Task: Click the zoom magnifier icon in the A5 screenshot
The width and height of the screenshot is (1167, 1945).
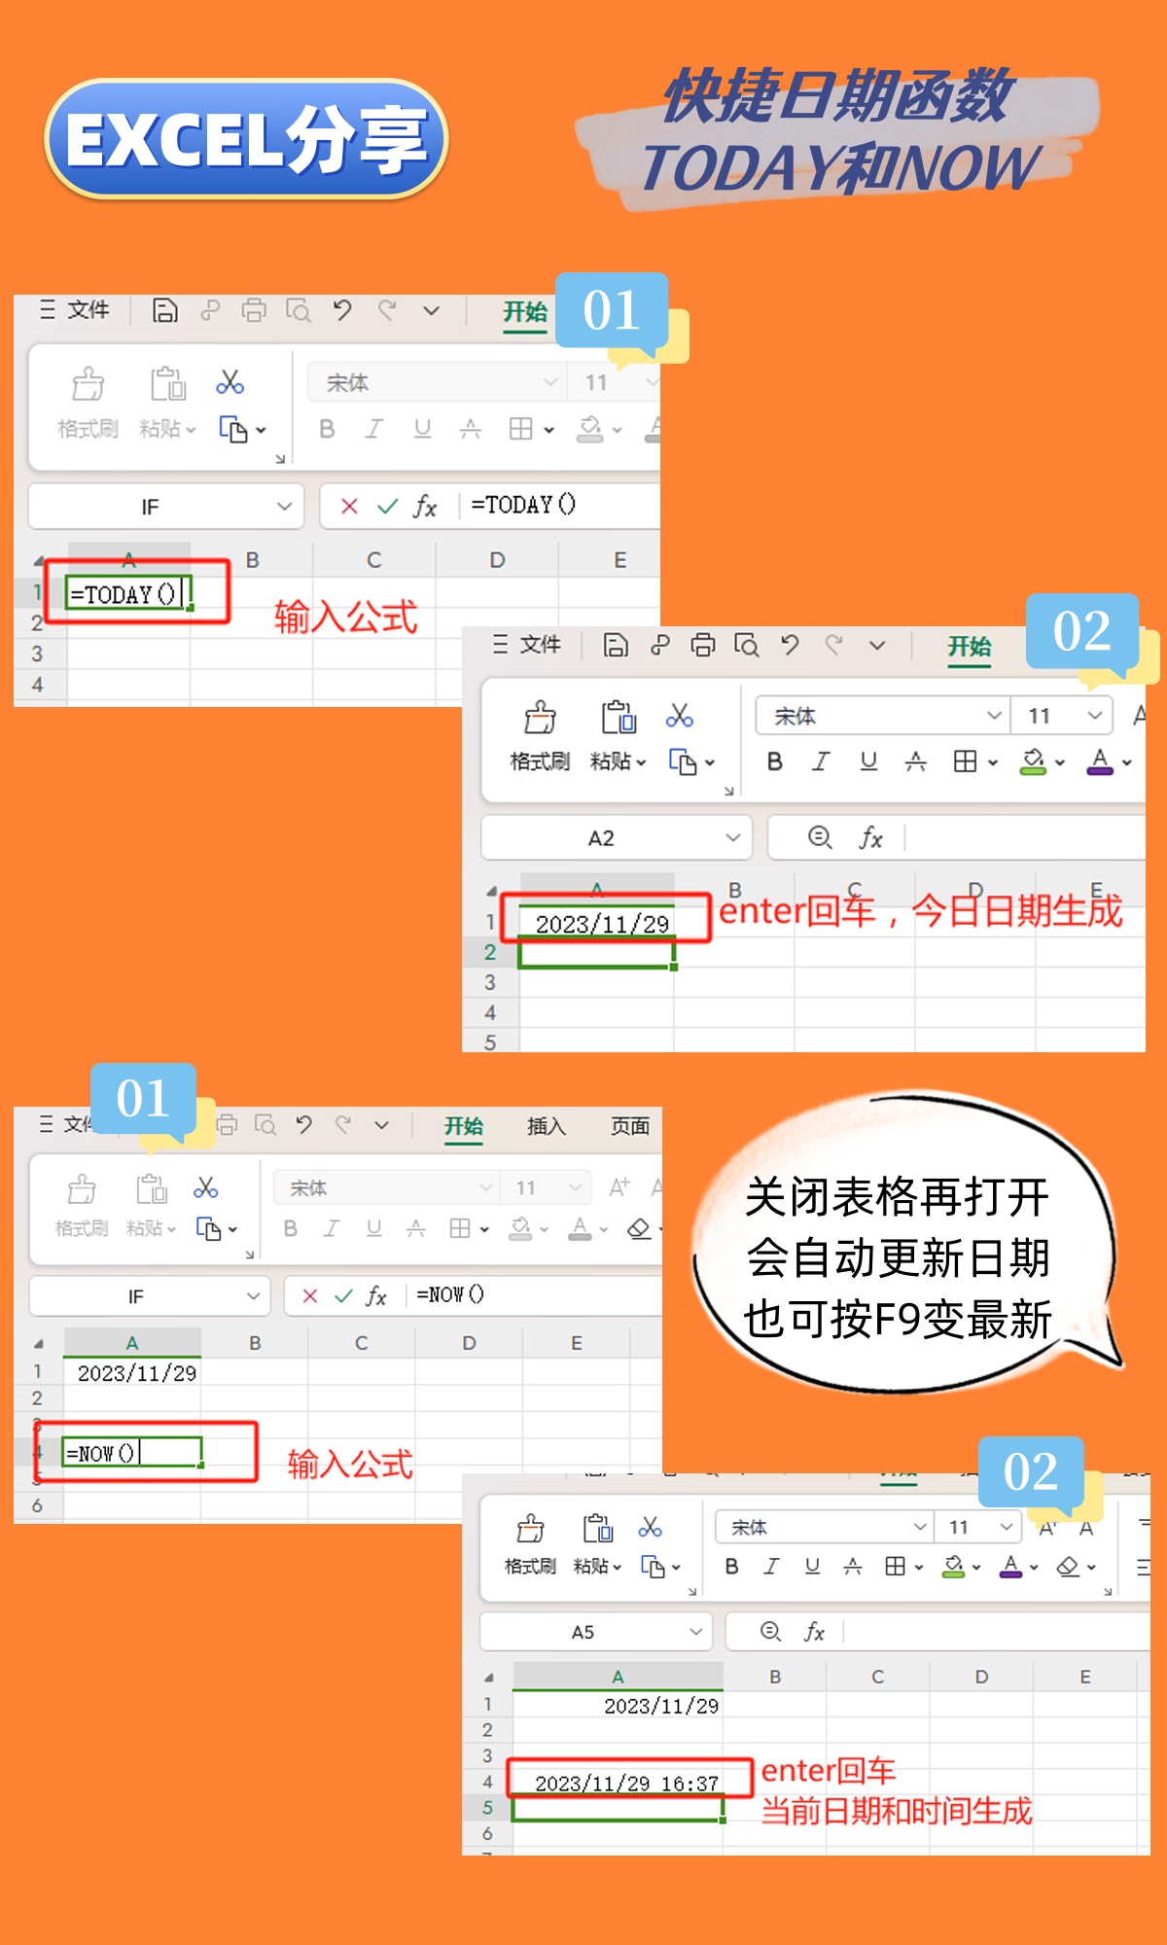Action: 770,1631
